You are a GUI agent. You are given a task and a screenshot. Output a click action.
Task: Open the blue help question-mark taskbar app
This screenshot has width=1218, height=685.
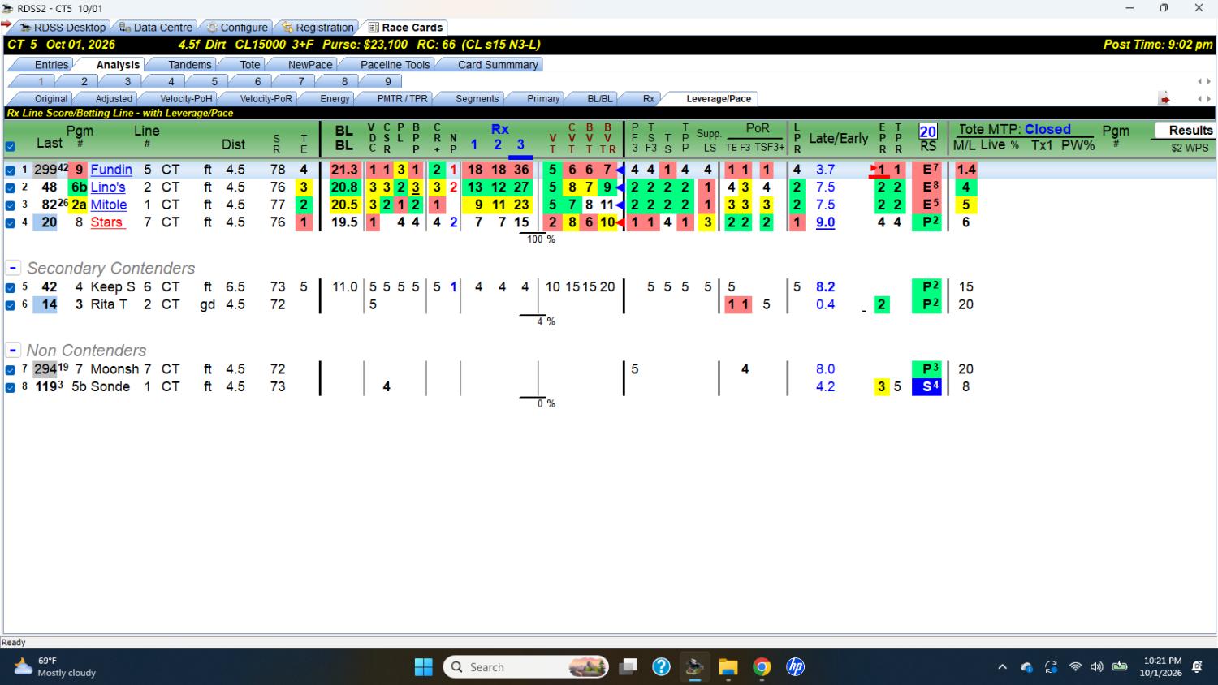coord(662,667)
